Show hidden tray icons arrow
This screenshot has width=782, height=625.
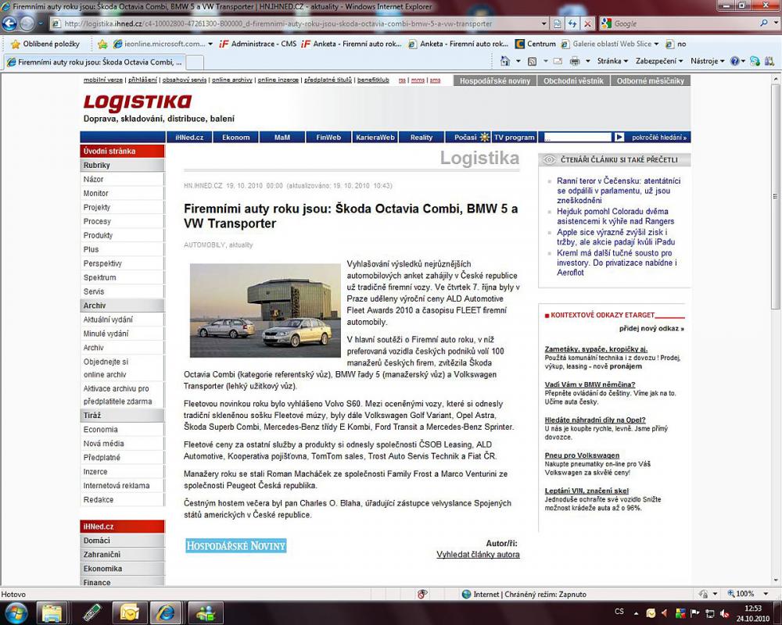click(637, 613)
